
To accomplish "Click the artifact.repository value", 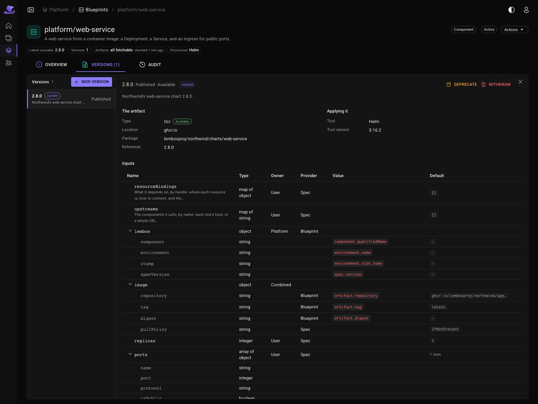I will tap(356, 296).
